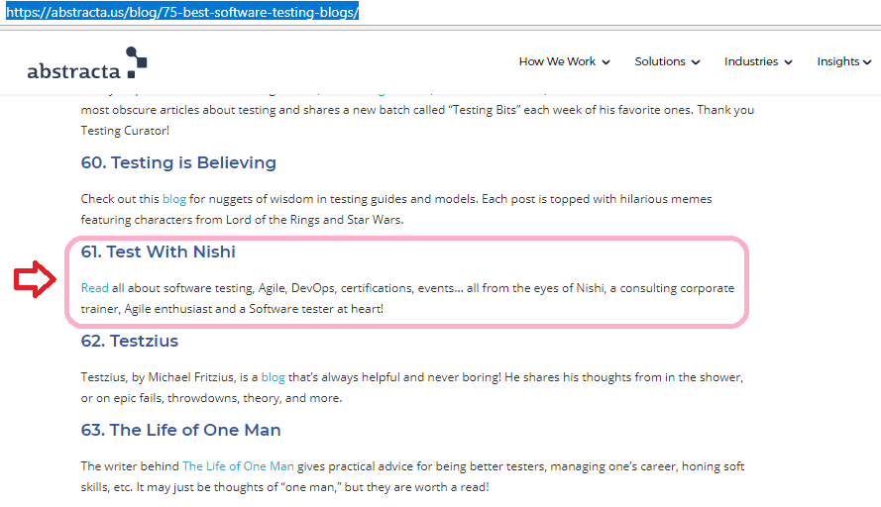
Task: Click the text 'Testing Curator!'
Action: (x=125, y=131)
